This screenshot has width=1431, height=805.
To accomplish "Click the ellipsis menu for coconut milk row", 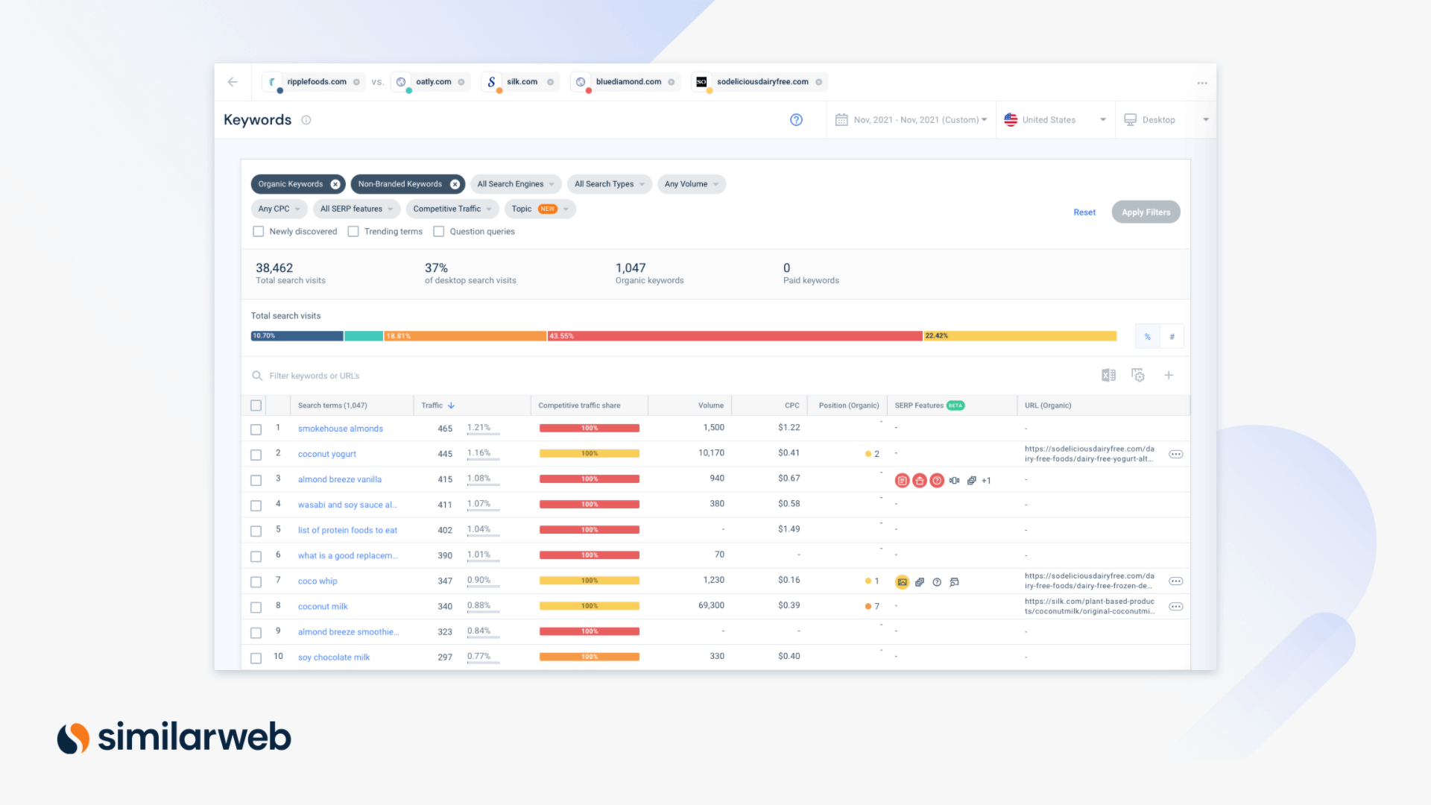I will [1175, 607].
